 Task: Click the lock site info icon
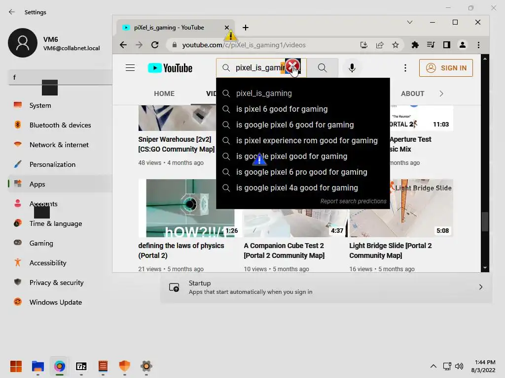point(175,45)
